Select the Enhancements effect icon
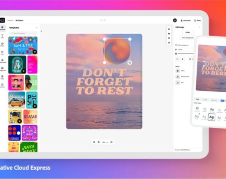This screenshot has width=226, height=179. tap(178, 77)
